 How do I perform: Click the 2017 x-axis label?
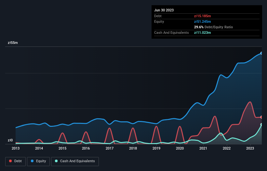click(x=110, y=148)
